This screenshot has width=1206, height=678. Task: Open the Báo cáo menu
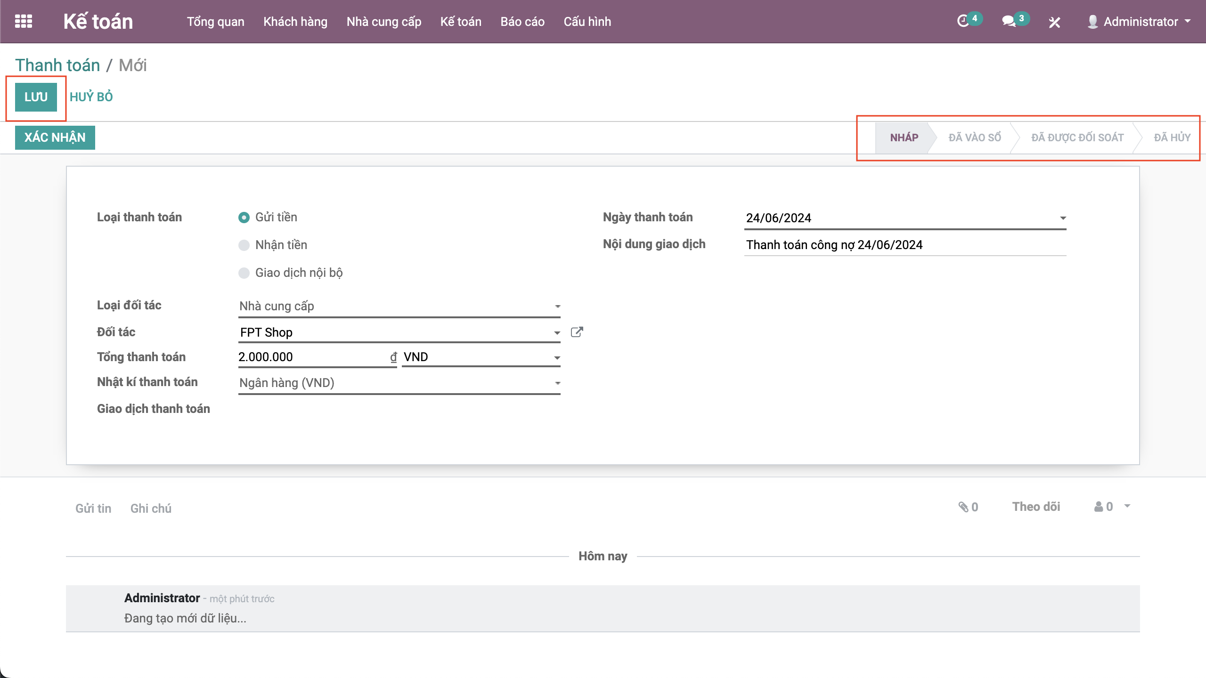point(522,22)
